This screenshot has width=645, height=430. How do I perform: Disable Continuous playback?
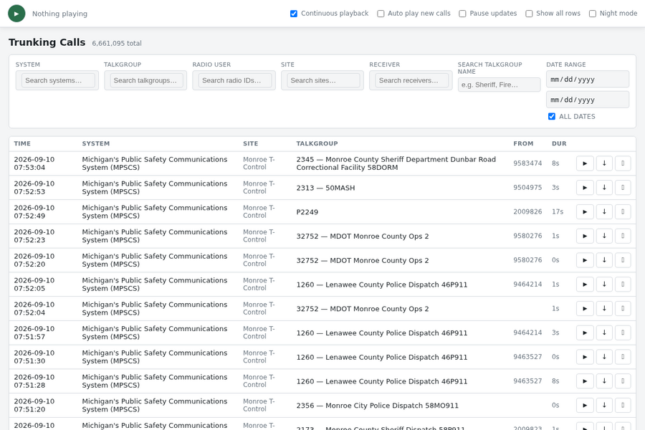point(294,14)
